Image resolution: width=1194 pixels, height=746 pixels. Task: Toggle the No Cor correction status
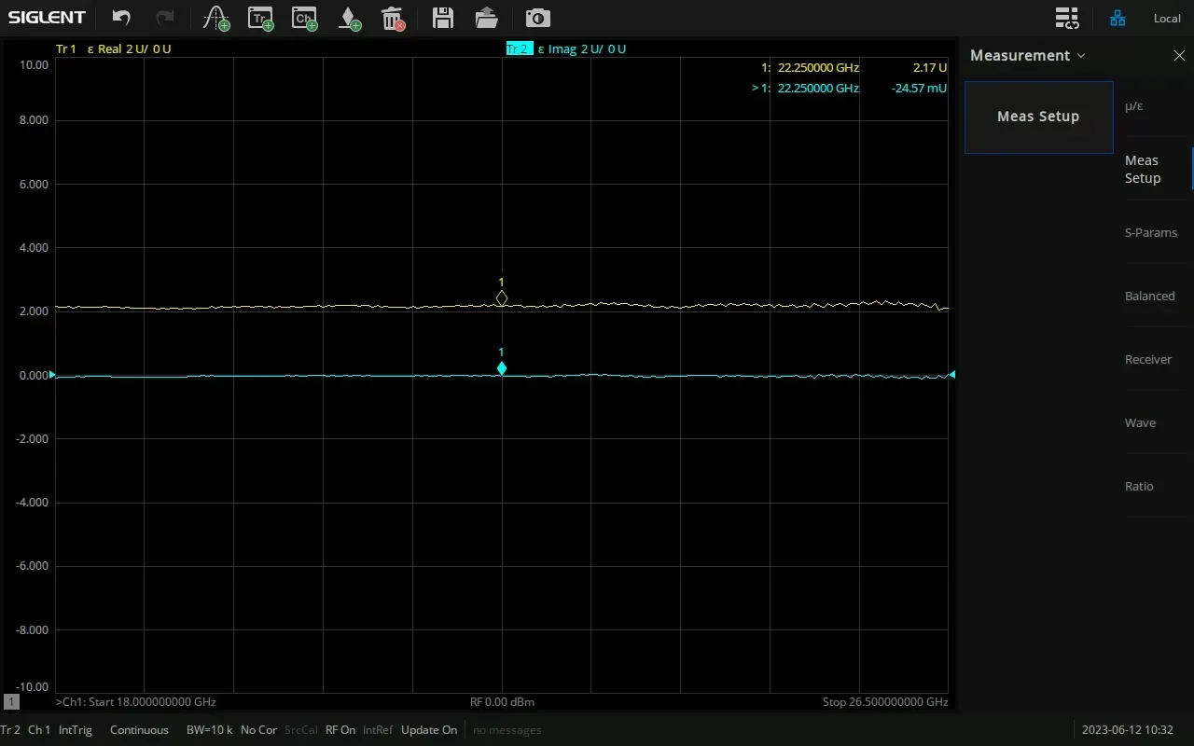point(258,730)
